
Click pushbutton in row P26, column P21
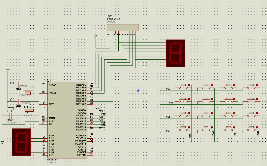pyautogui.click(x=228, y=100)
